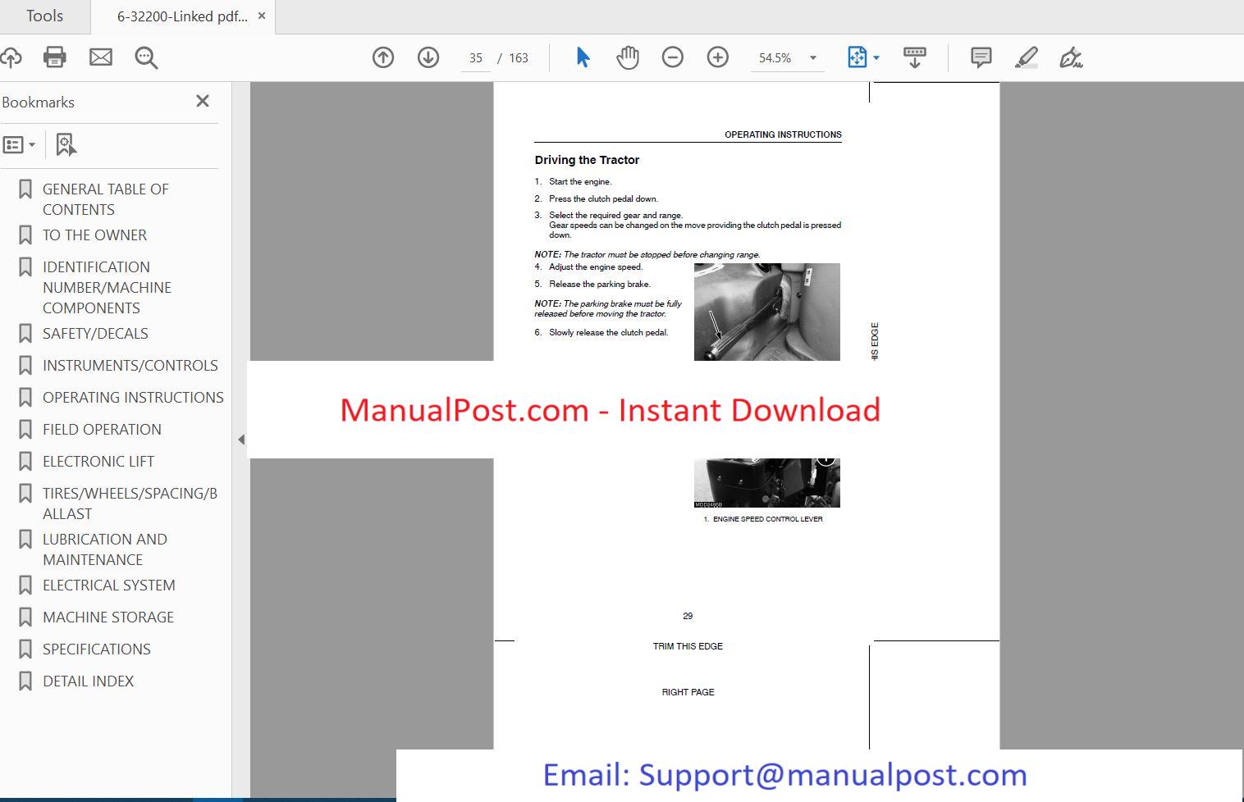Go to previous page with up arrow
1244x802 pixels.
(x=383, y=57)
